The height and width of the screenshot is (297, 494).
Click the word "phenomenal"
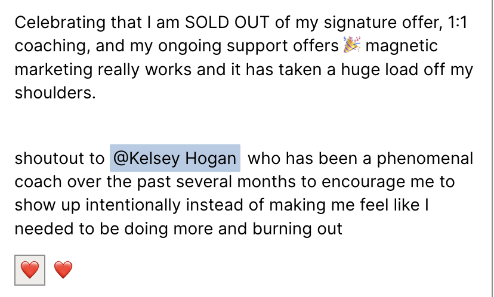click(x=425, y=159)
